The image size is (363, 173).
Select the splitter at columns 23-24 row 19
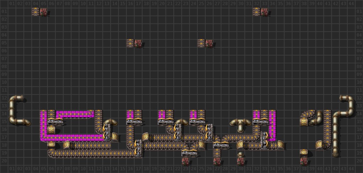coord(189,153)
